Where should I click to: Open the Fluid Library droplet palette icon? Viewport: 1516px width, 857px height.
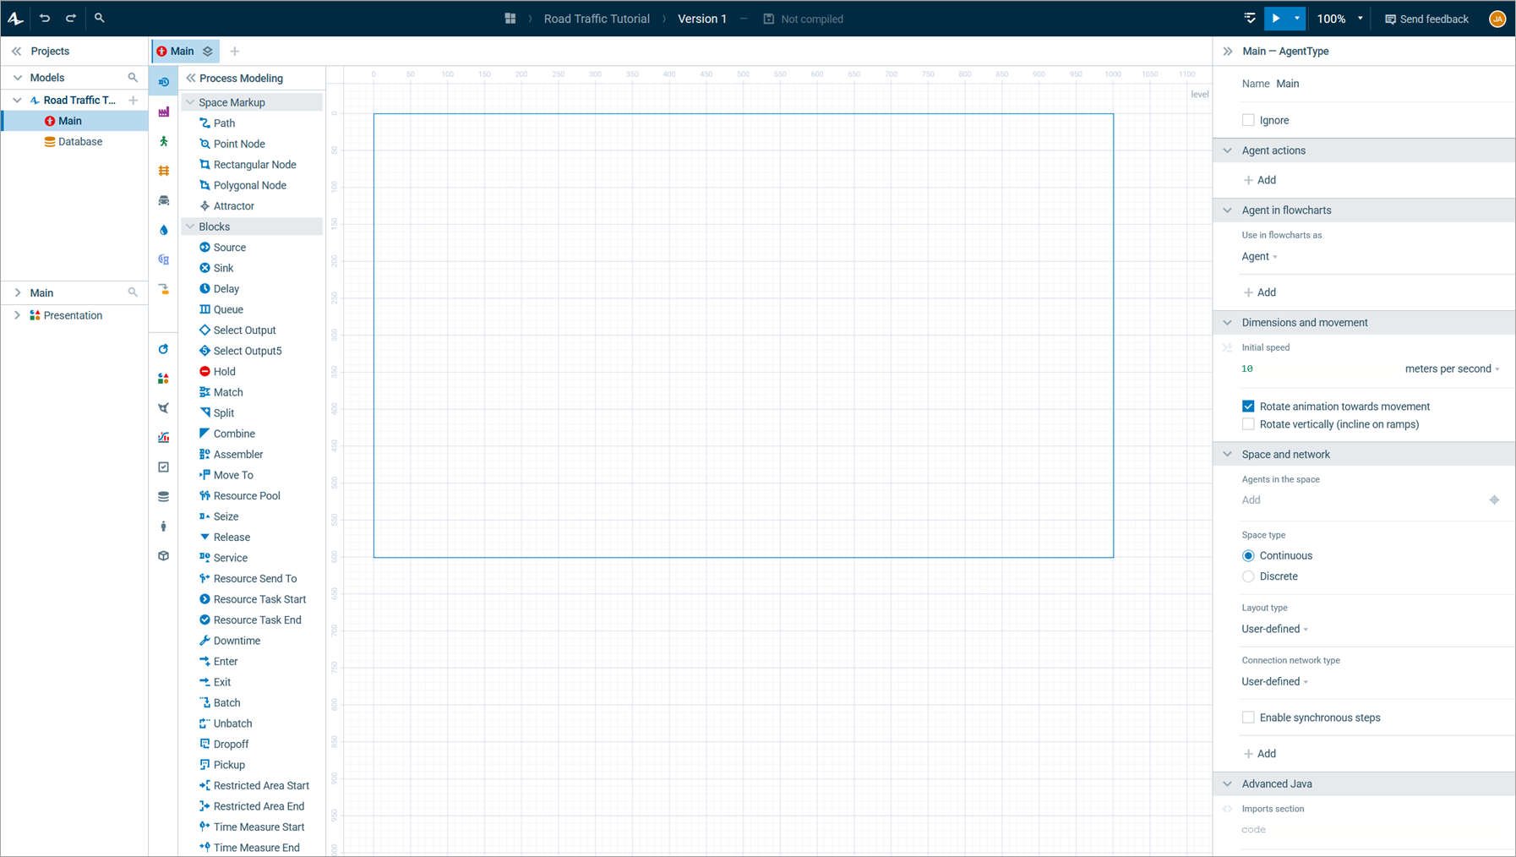(164, 230)
